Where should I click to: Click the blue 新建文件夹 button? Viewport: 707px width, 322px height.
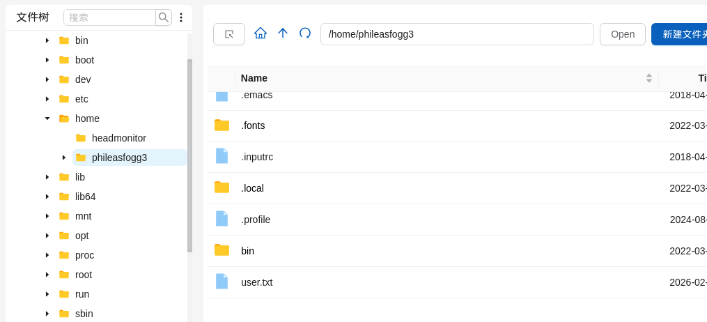[x=681, y=34]
